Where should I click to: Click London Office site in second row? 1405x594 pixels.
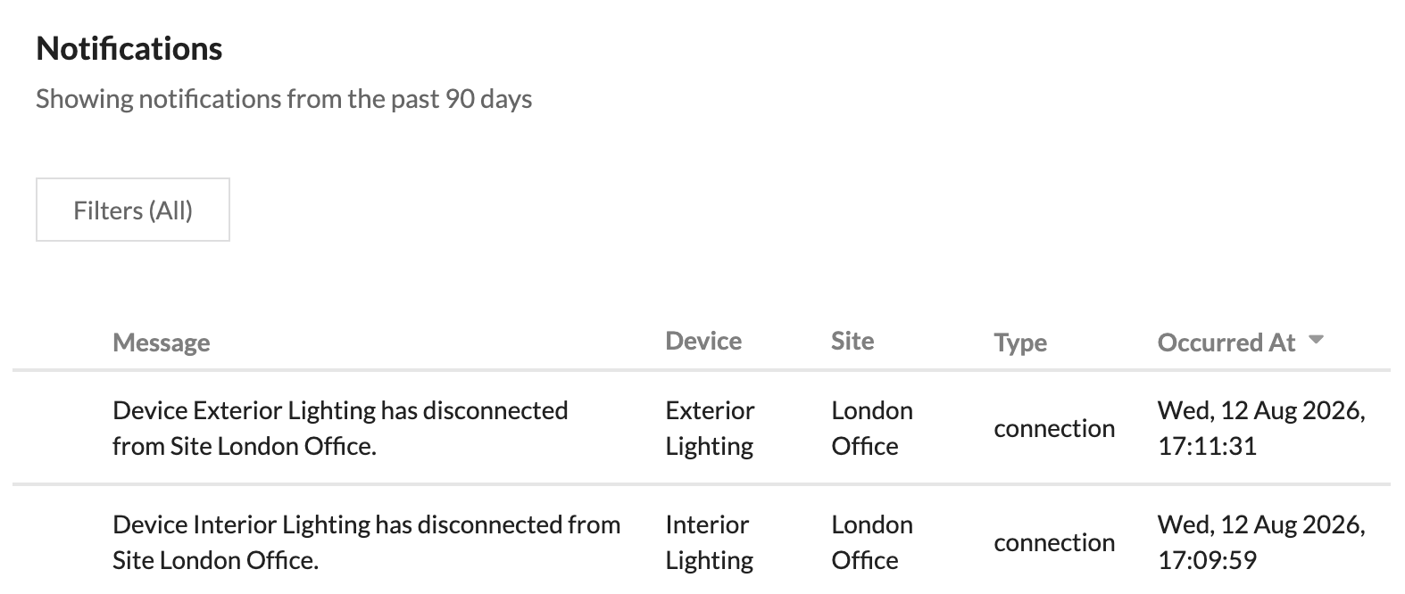[x=872, y=542]
